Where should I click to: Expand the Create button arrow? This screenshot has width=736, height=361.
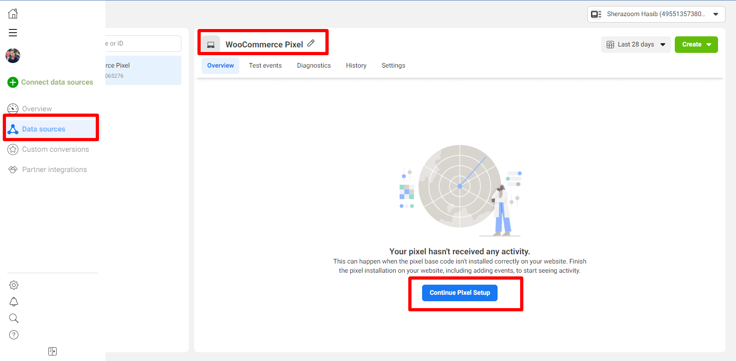709,45
